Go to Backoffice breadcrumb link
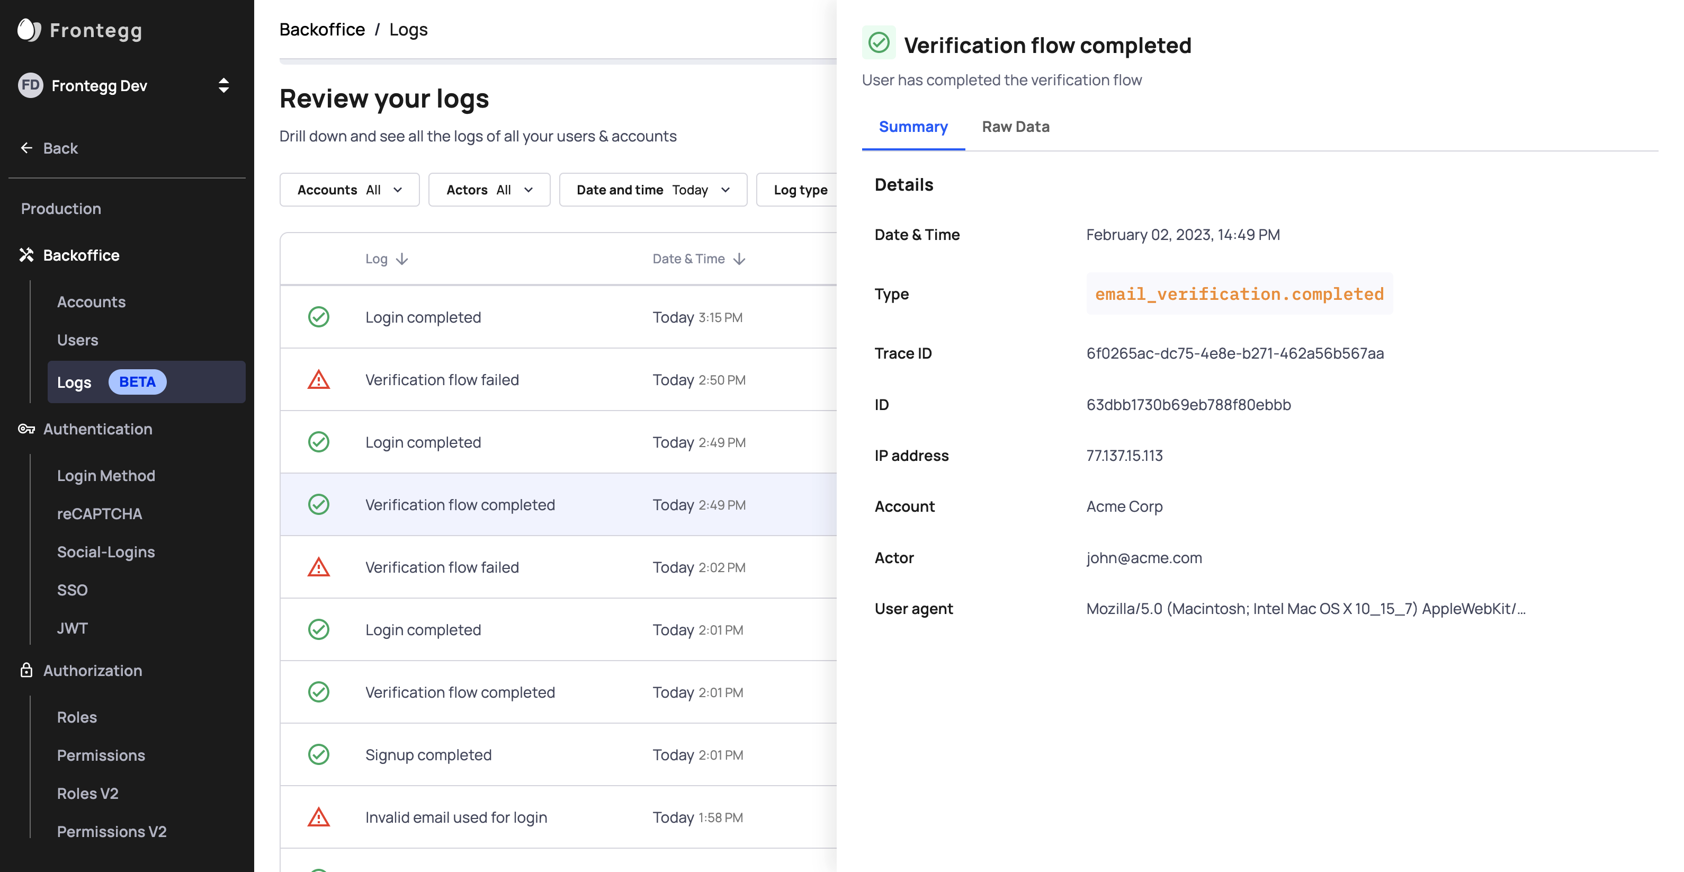Viewport: 1684px width, 872px height. [x=321, y=30]
